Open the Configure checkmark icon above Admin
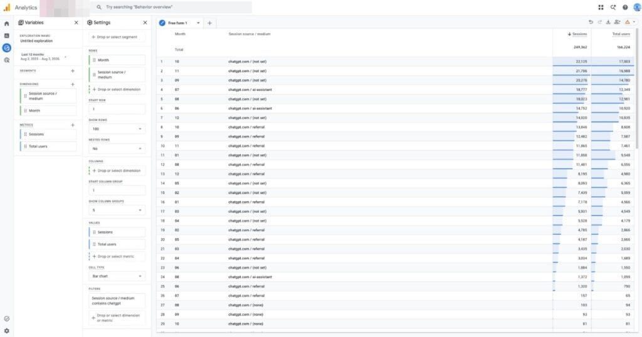This screenshot has width=642, height=337. (x=6, y=319)
